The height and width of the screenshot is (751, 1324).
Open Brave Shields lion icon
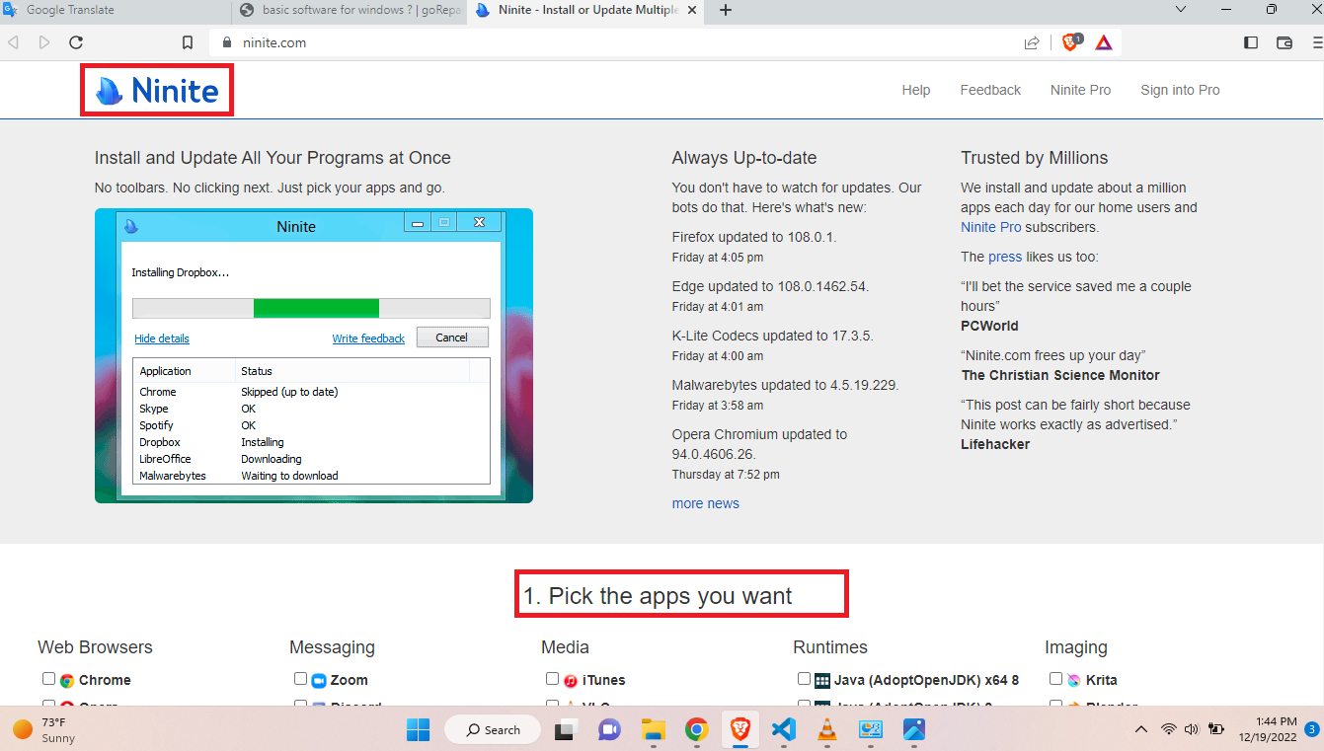[1071, 42]
